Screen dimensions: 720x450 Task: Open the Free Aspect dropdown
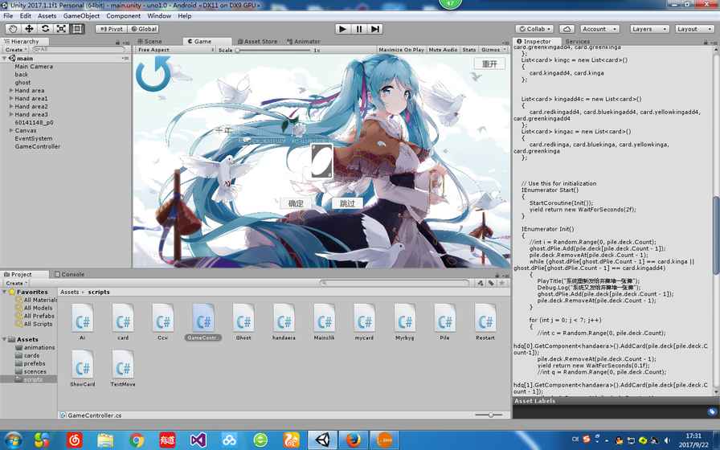175,50
